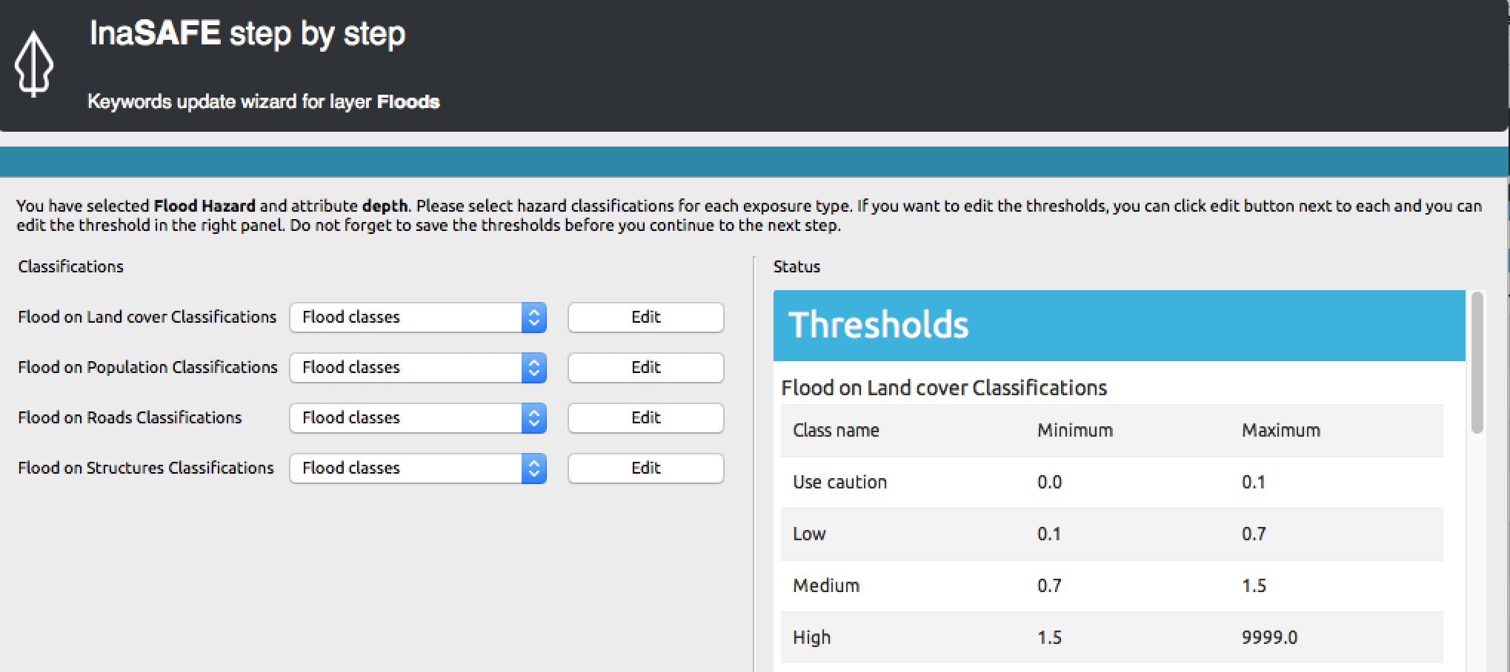Image resolution: width=1510 pixels, height=672 pixels.
Task: Select the 'Low' class name cell
Action: click(x=809, y=534)
